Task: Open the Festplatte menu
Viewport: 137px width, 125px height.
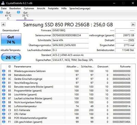Action: coord(53,9)
